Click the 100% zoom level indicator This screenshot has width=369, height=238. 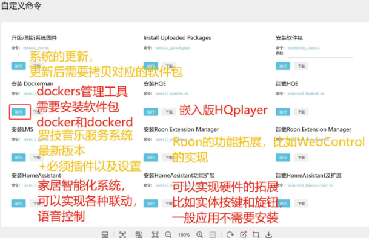coord(184,235)
